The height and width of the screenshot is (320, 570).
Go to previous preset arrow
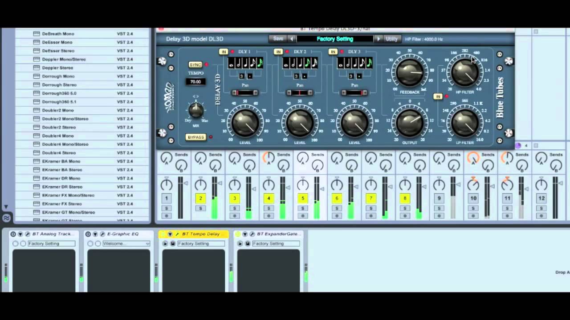coord(292,39)
